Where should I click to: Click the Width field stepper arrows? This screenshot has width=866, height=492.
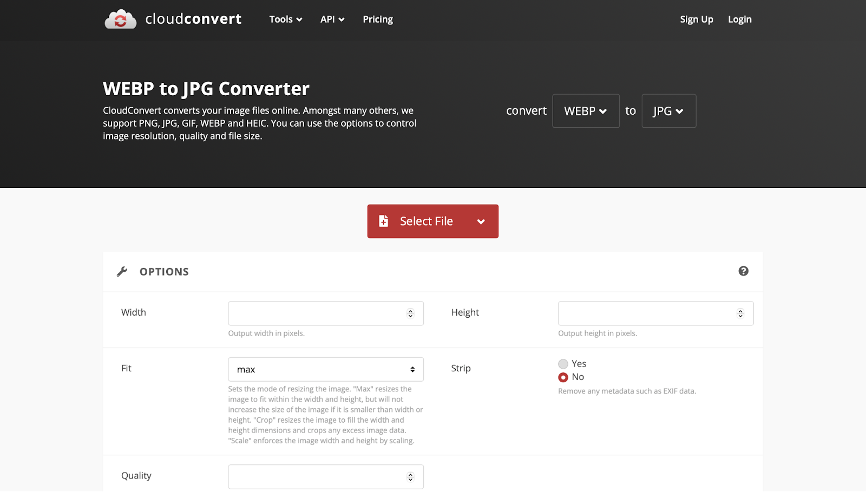pos(410,313)
